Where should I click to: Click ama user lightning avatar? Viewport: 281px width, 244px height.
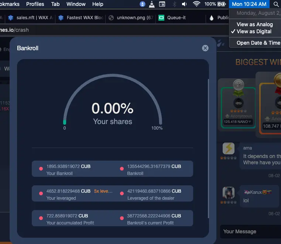tap(229, 148)
